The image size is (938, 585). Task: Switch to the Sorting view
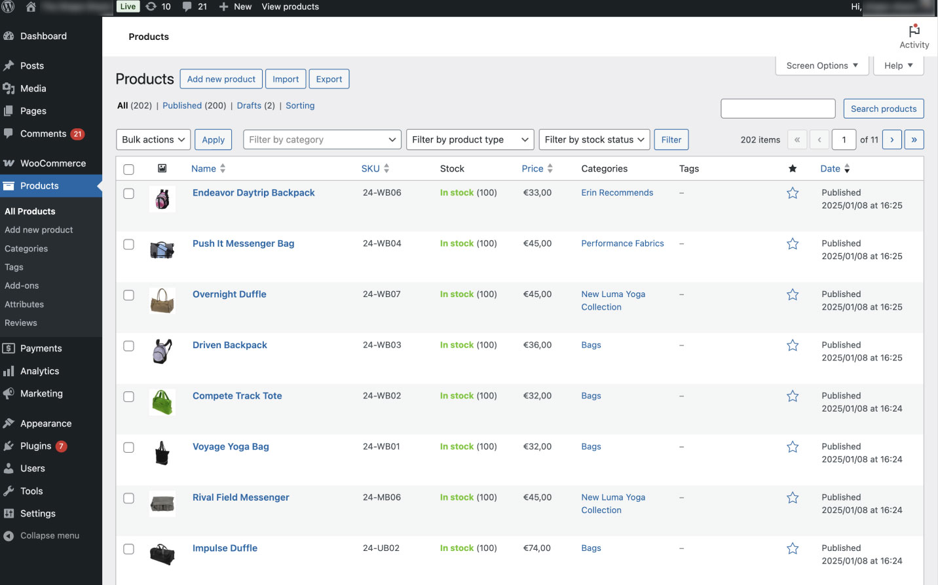pyautogui.click(x=300, y=105)
